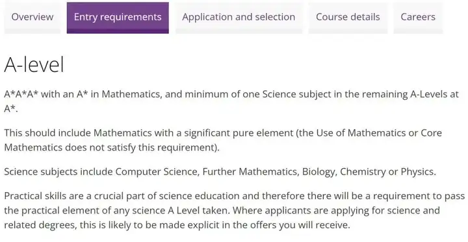Image resolution: width=468 pixels, height=242 pixels.
Task: Go to the Careers tab
Action: [x=418, y=18]
